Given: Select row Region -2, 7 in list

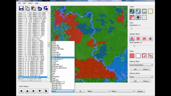Looking at the screenshot, I should click(33, 13).
